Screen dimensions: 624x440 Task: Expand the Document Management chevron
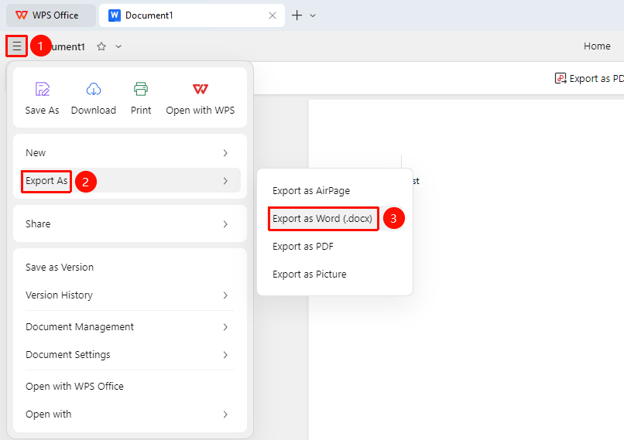point(225,327)
